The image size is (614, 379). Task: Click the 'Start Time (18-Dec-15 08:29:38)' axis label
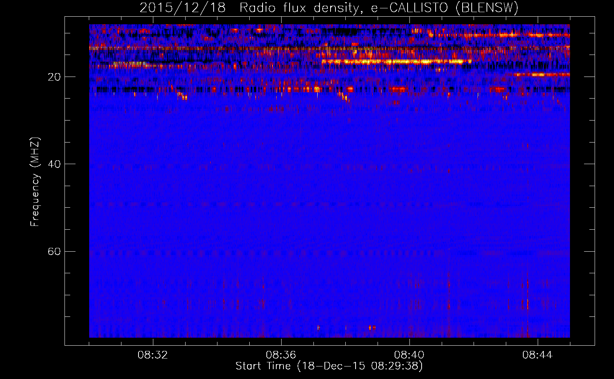pos(329,366)
